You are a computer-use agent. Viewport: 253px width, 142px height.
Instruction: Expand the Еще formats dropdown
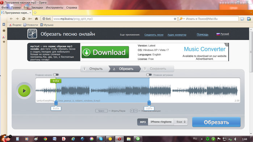pos(181,122)
